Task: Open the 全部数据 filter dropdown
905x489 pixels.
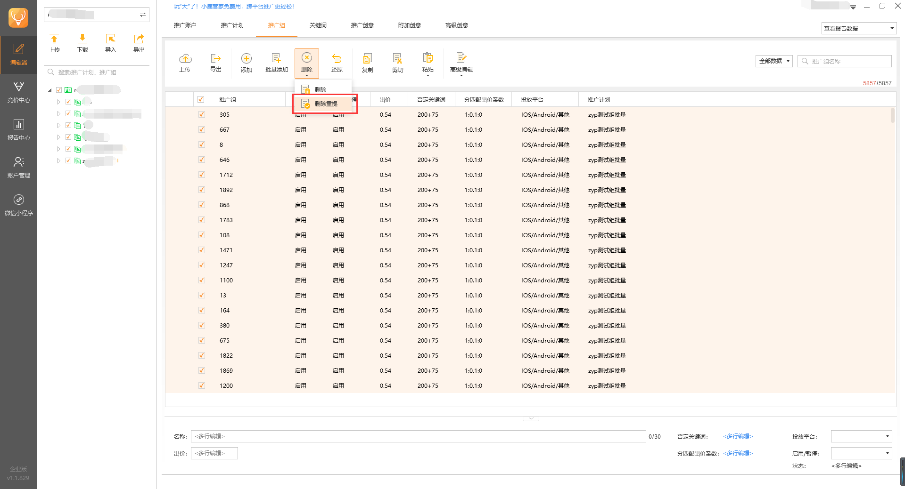Action: point(774,61)
